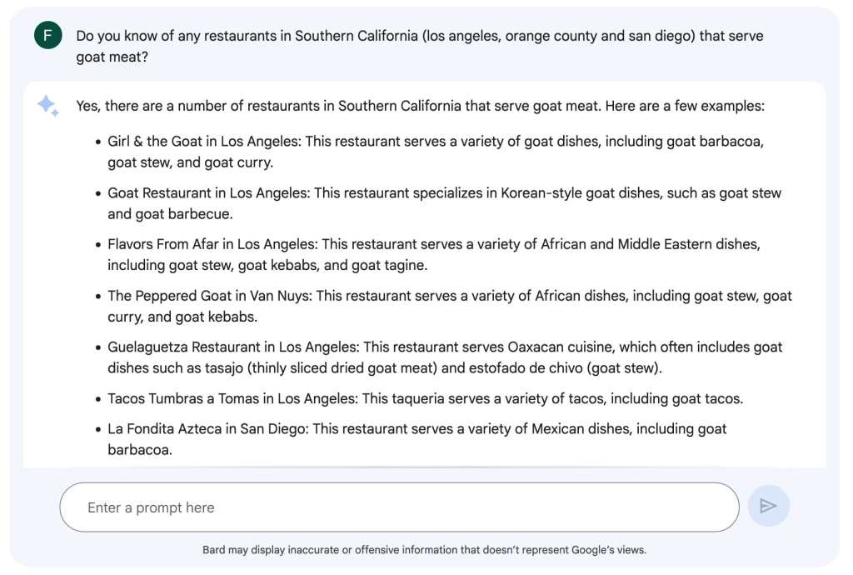Click the Bard sparkle icon

(x=47, y=106)
